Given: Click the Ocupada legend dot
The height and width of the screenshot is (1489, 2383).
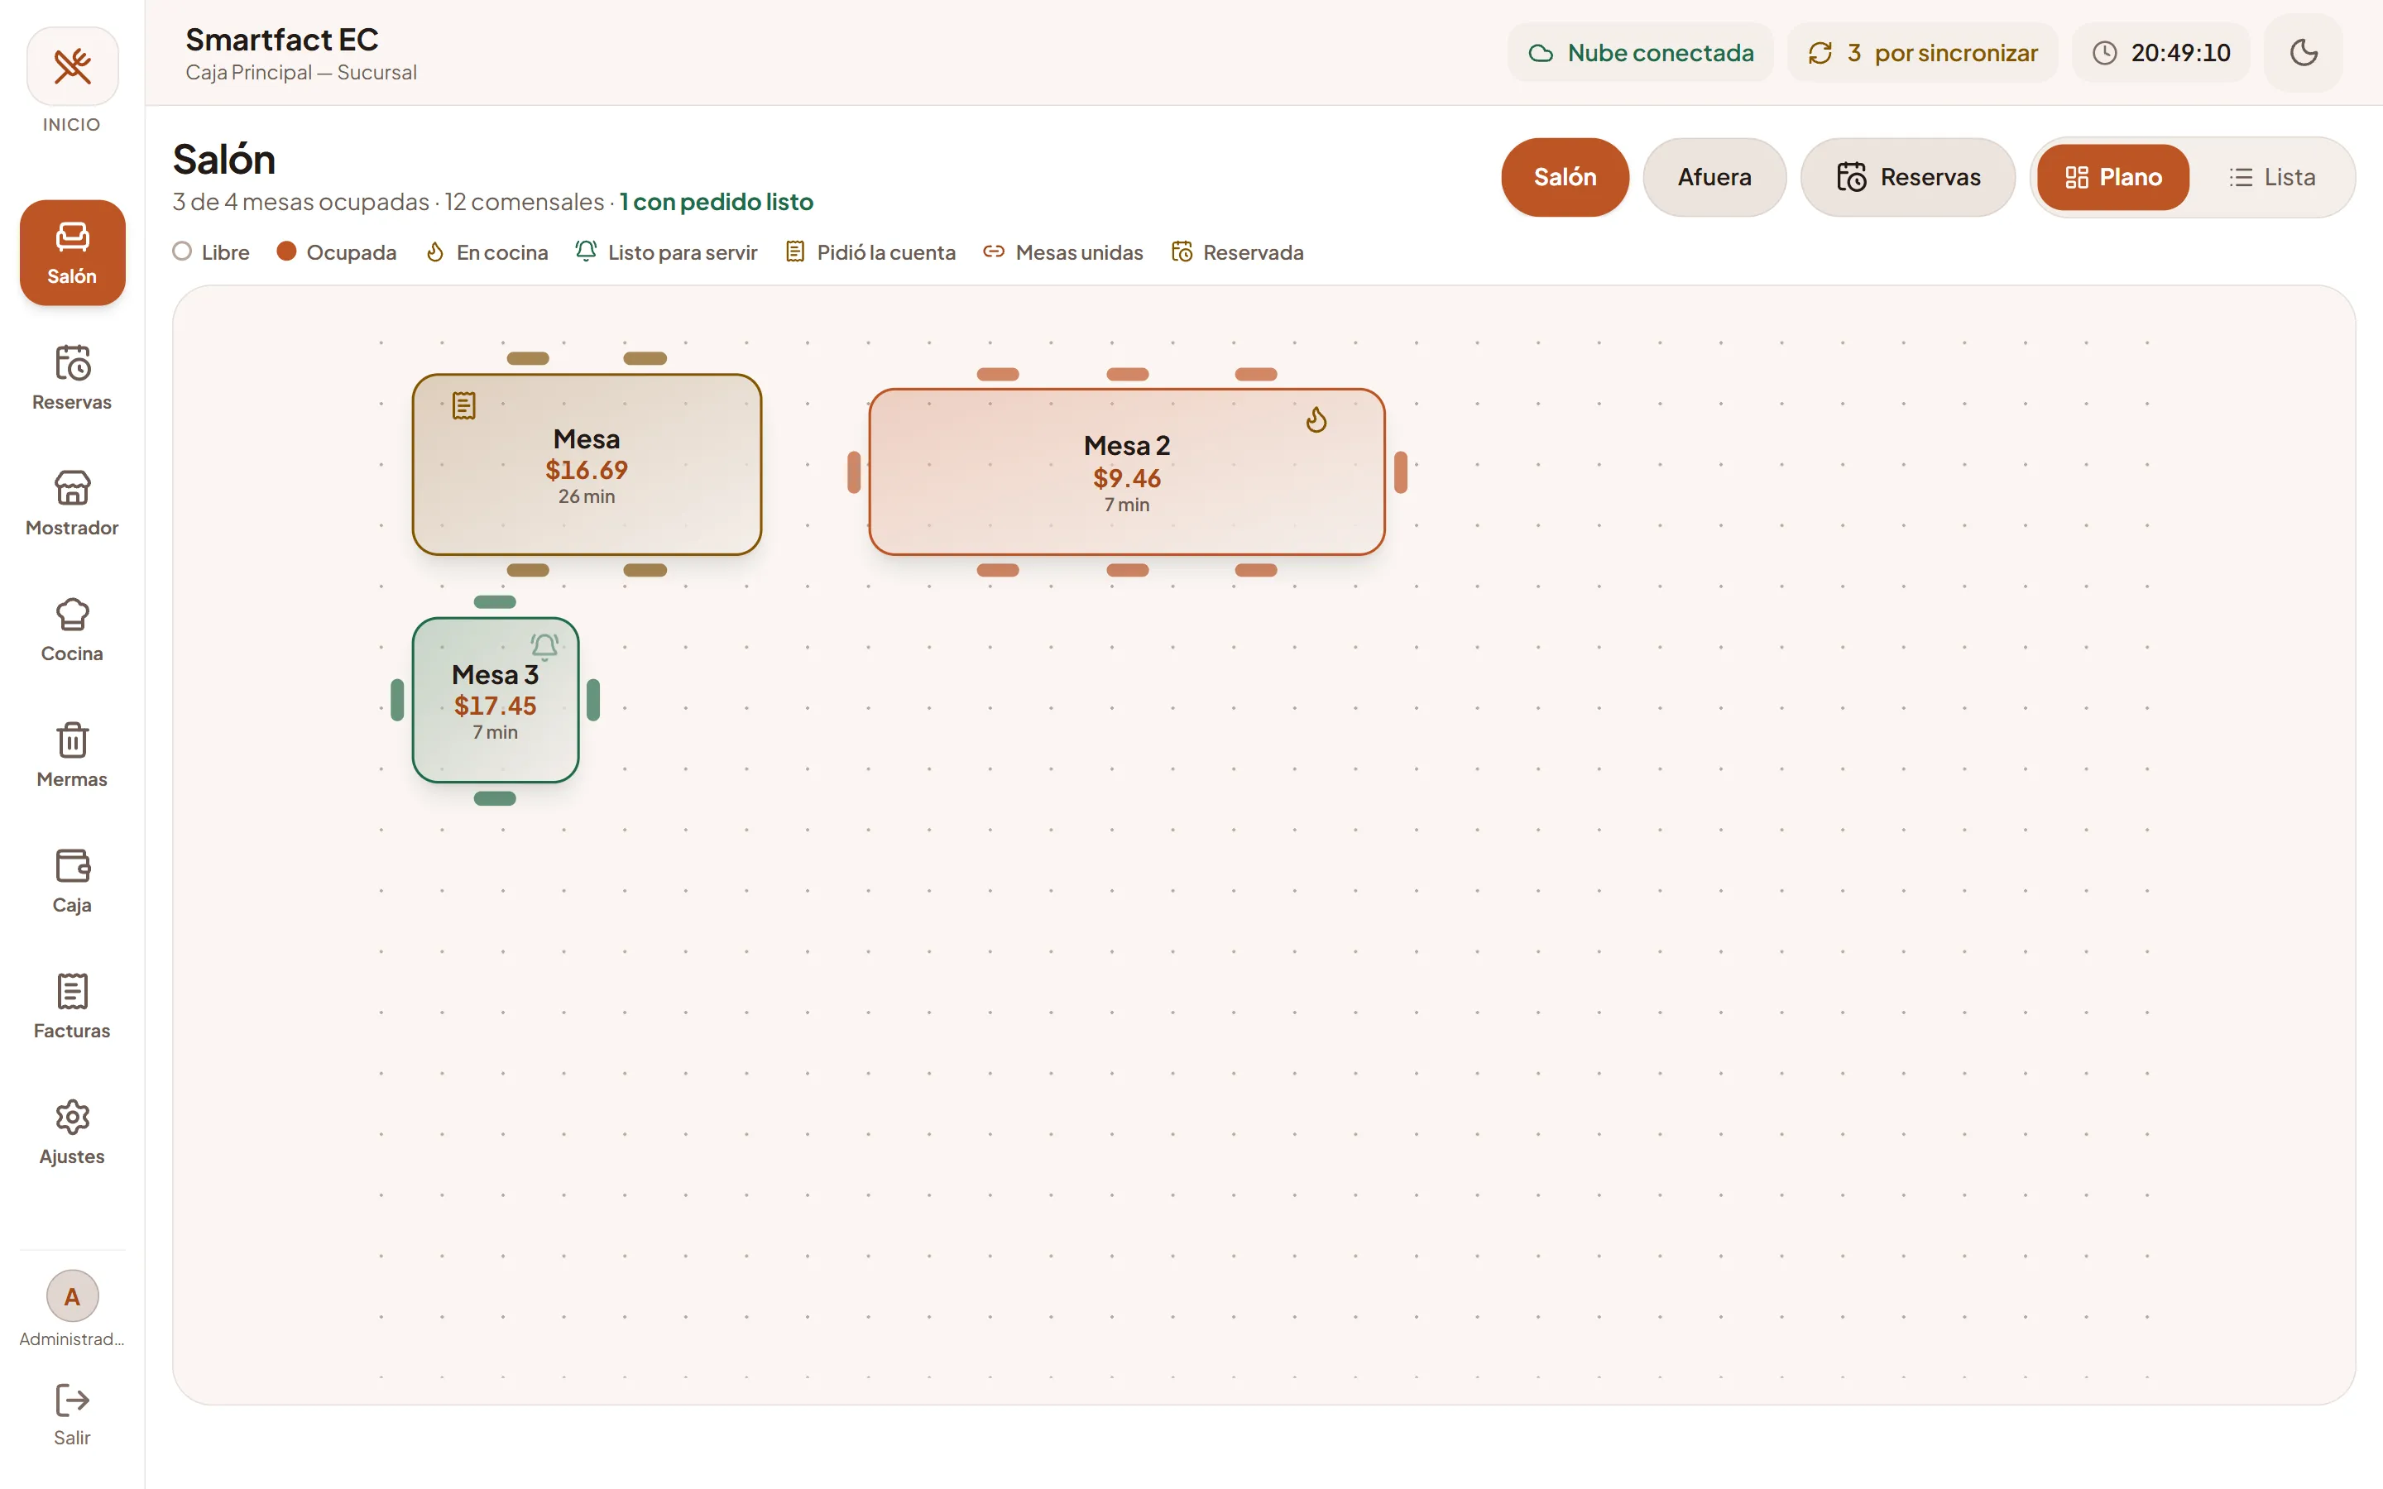Looking at the screenshot, I should click(x=286, y=251).
